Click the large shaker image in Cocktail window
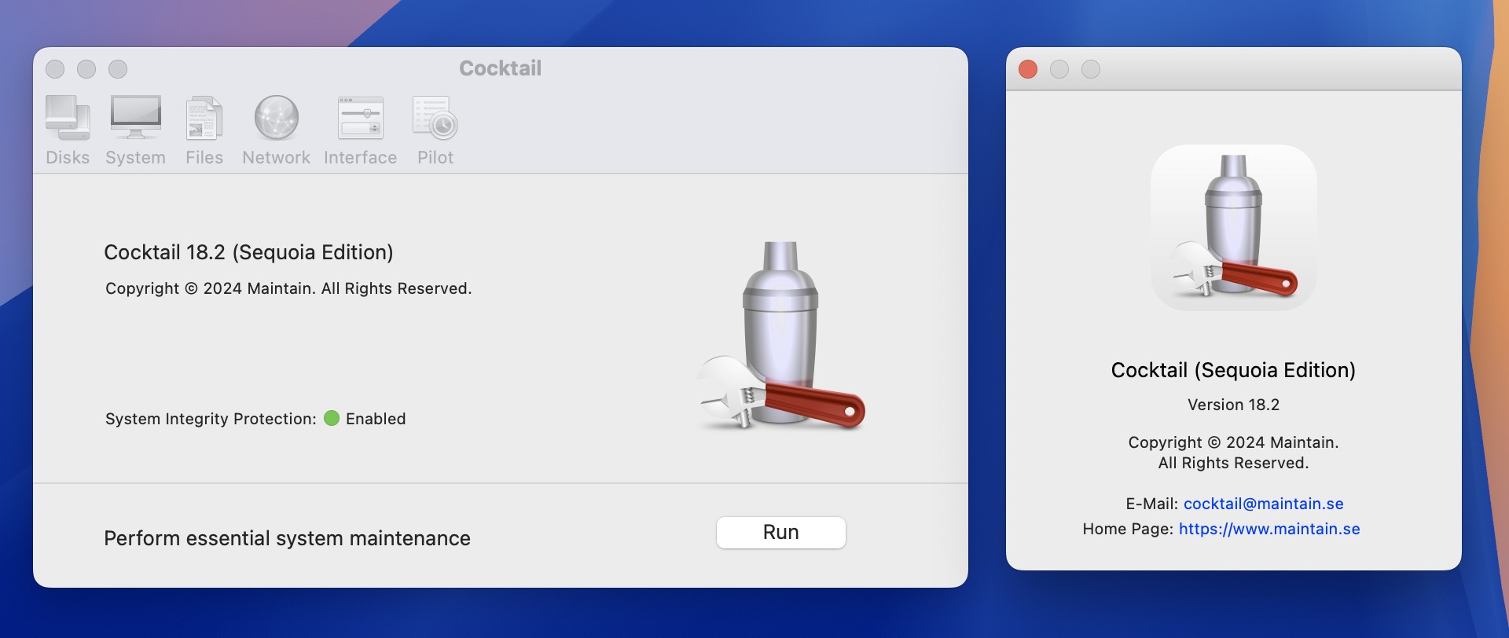Screen dimensions: 1509x638 780,335
